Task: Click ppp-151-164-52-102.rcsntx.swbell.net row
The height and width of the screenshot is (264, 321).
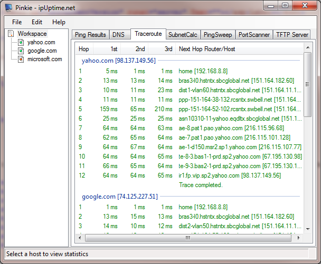Action: (x=189, y=109)
